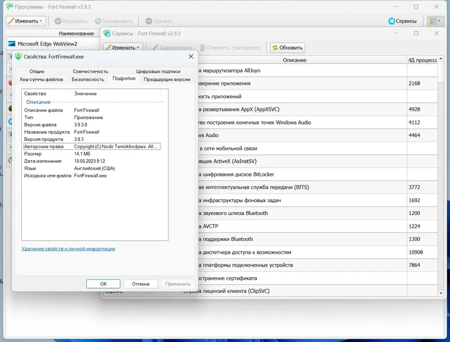Viewport: 450px width, 342px height.
Task: Click ИД процесса column header
Action: point(422,60)
